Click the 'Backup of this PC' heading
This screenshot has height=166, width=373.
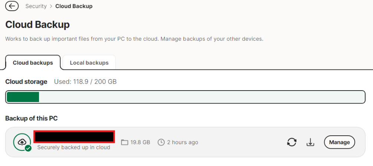32,118
